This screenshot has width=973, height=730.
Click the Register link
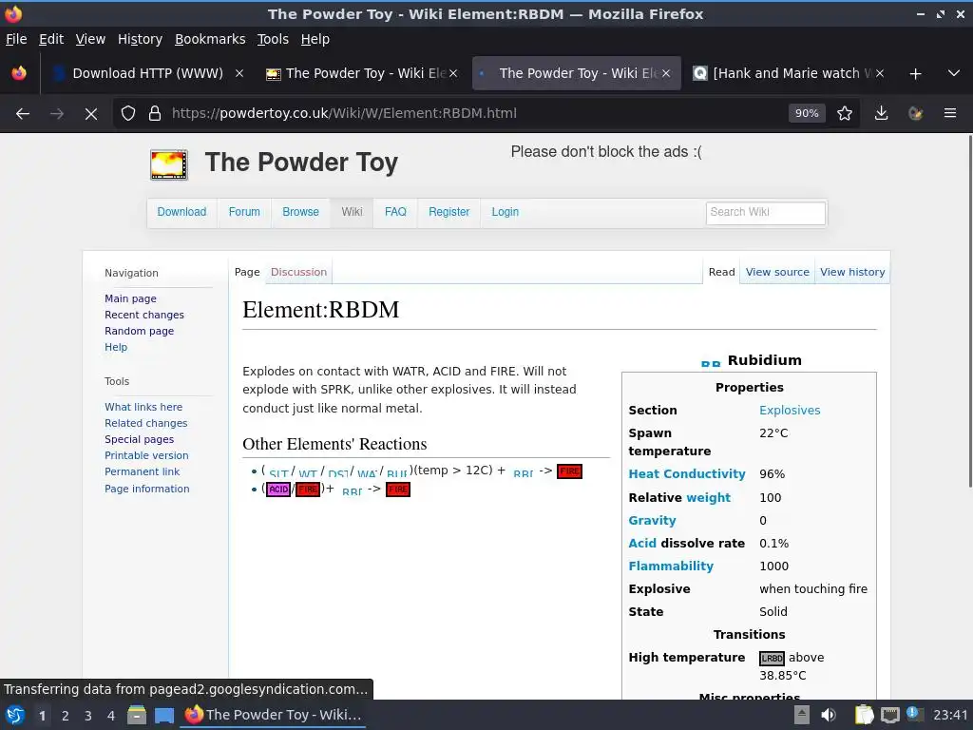point(448,212)
